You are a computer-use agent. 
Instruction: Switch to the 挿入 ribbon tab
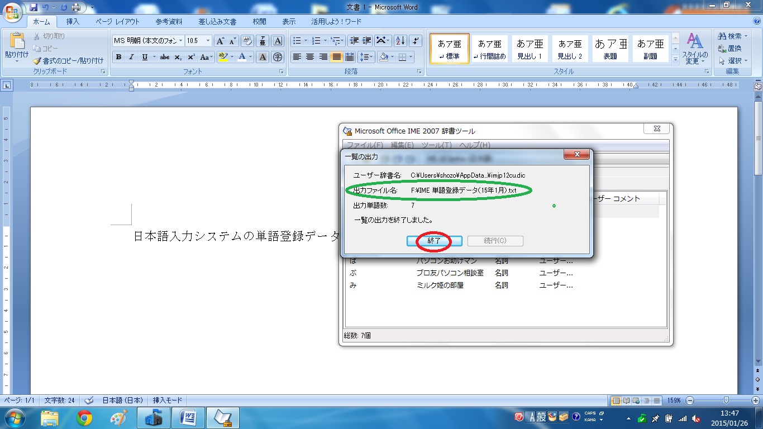(73, 22)
